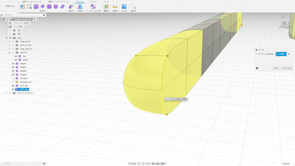Toggle visibility of beetle_tutorial root component

[7, 20]
